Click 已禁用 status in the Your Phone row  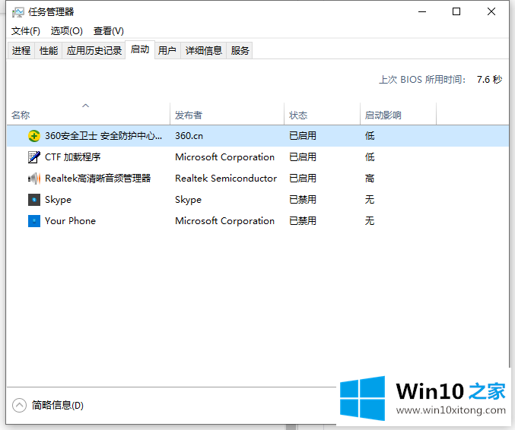[x=303, y=221]
